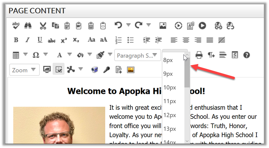This screenshot has width=269, height=148.
Task: Click the Print icon
Action: (199, 55)
